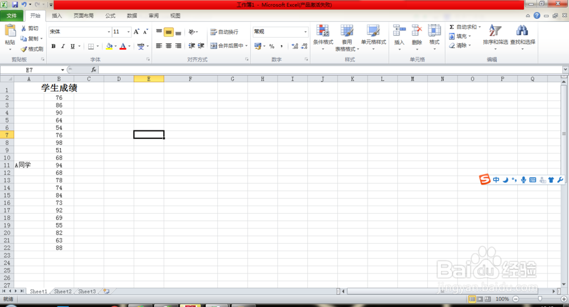Click the Undo arrow in quick access toolbar
Screen dimensions: 569x307
[x=24, y=5]
